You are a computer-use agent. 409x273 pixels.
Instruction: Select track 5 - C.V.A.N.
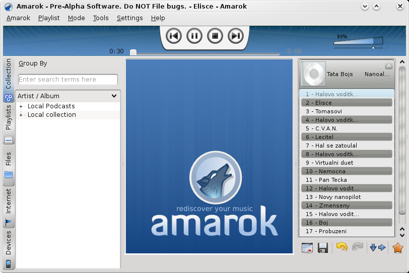coord(347,128)
